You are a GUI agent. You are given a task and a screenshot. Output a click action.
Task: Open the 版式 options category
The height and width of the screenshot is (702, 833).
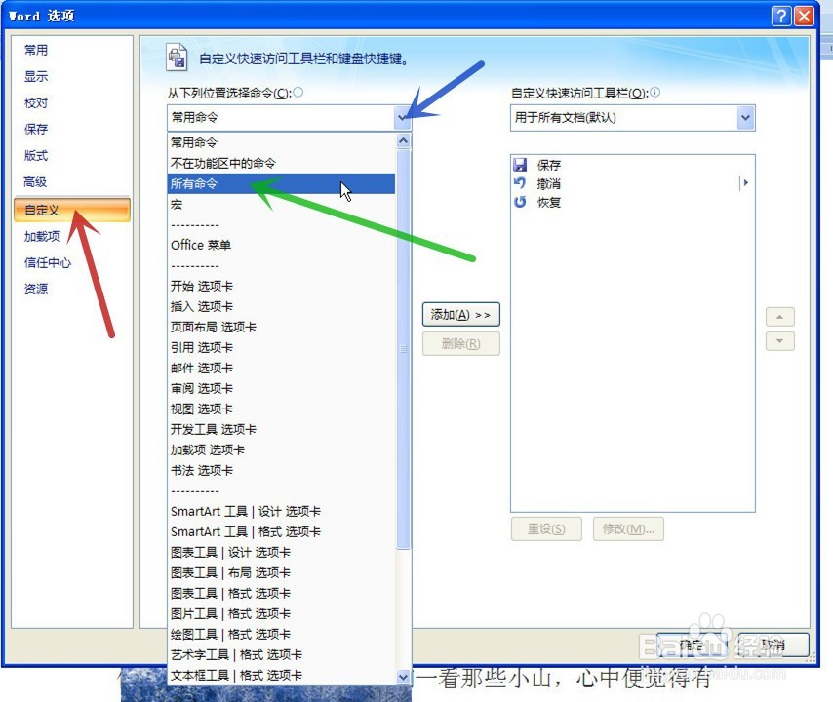tap(36, 156)
